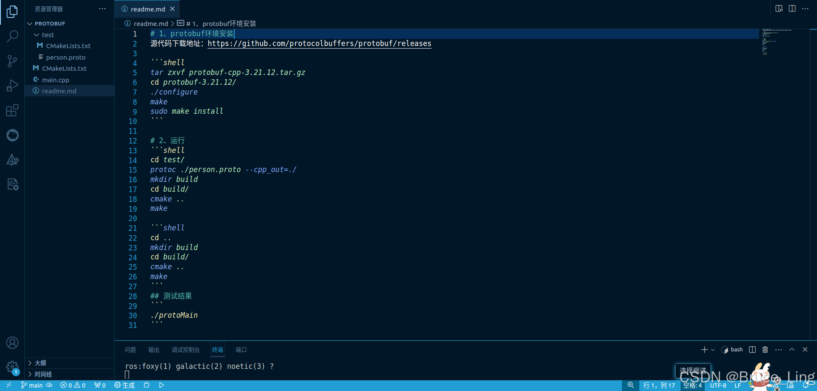
Task: Switch to the 输出 panel tab
Action: (154, 350)
